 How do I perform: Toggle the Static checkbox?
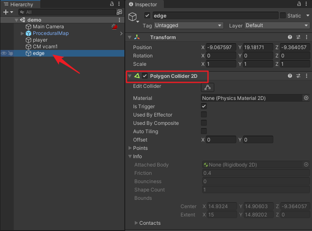[283, 15]
